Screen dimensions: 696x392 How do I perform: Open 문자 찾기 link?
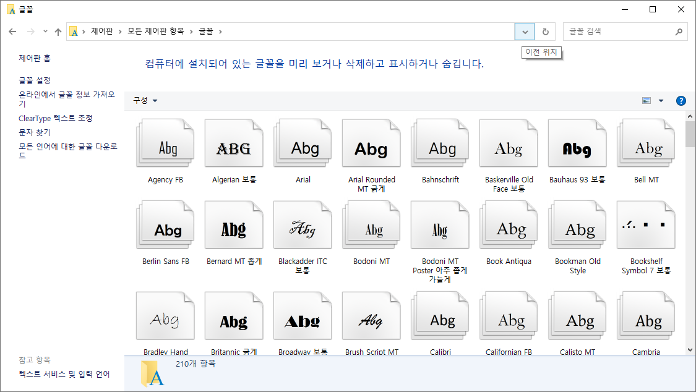tap(35, 132)
